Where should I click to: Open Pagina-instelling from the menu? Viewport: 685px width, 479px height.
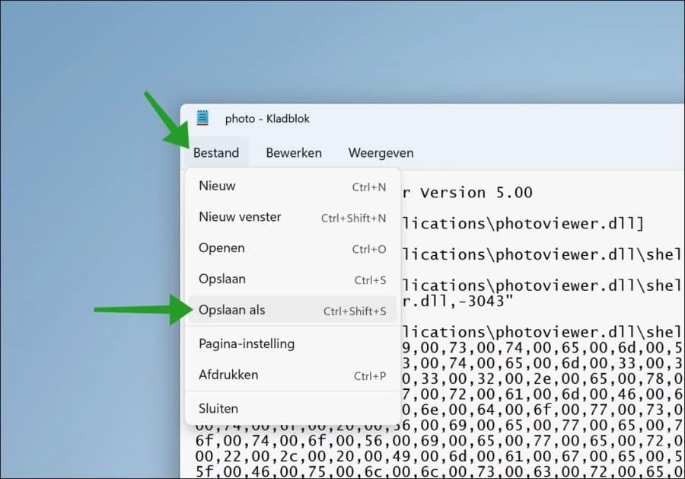pyautogui.click(x=292, y=344)
